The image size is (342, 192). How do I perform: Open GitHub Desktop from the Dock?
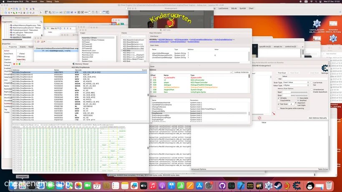[222, 186]
